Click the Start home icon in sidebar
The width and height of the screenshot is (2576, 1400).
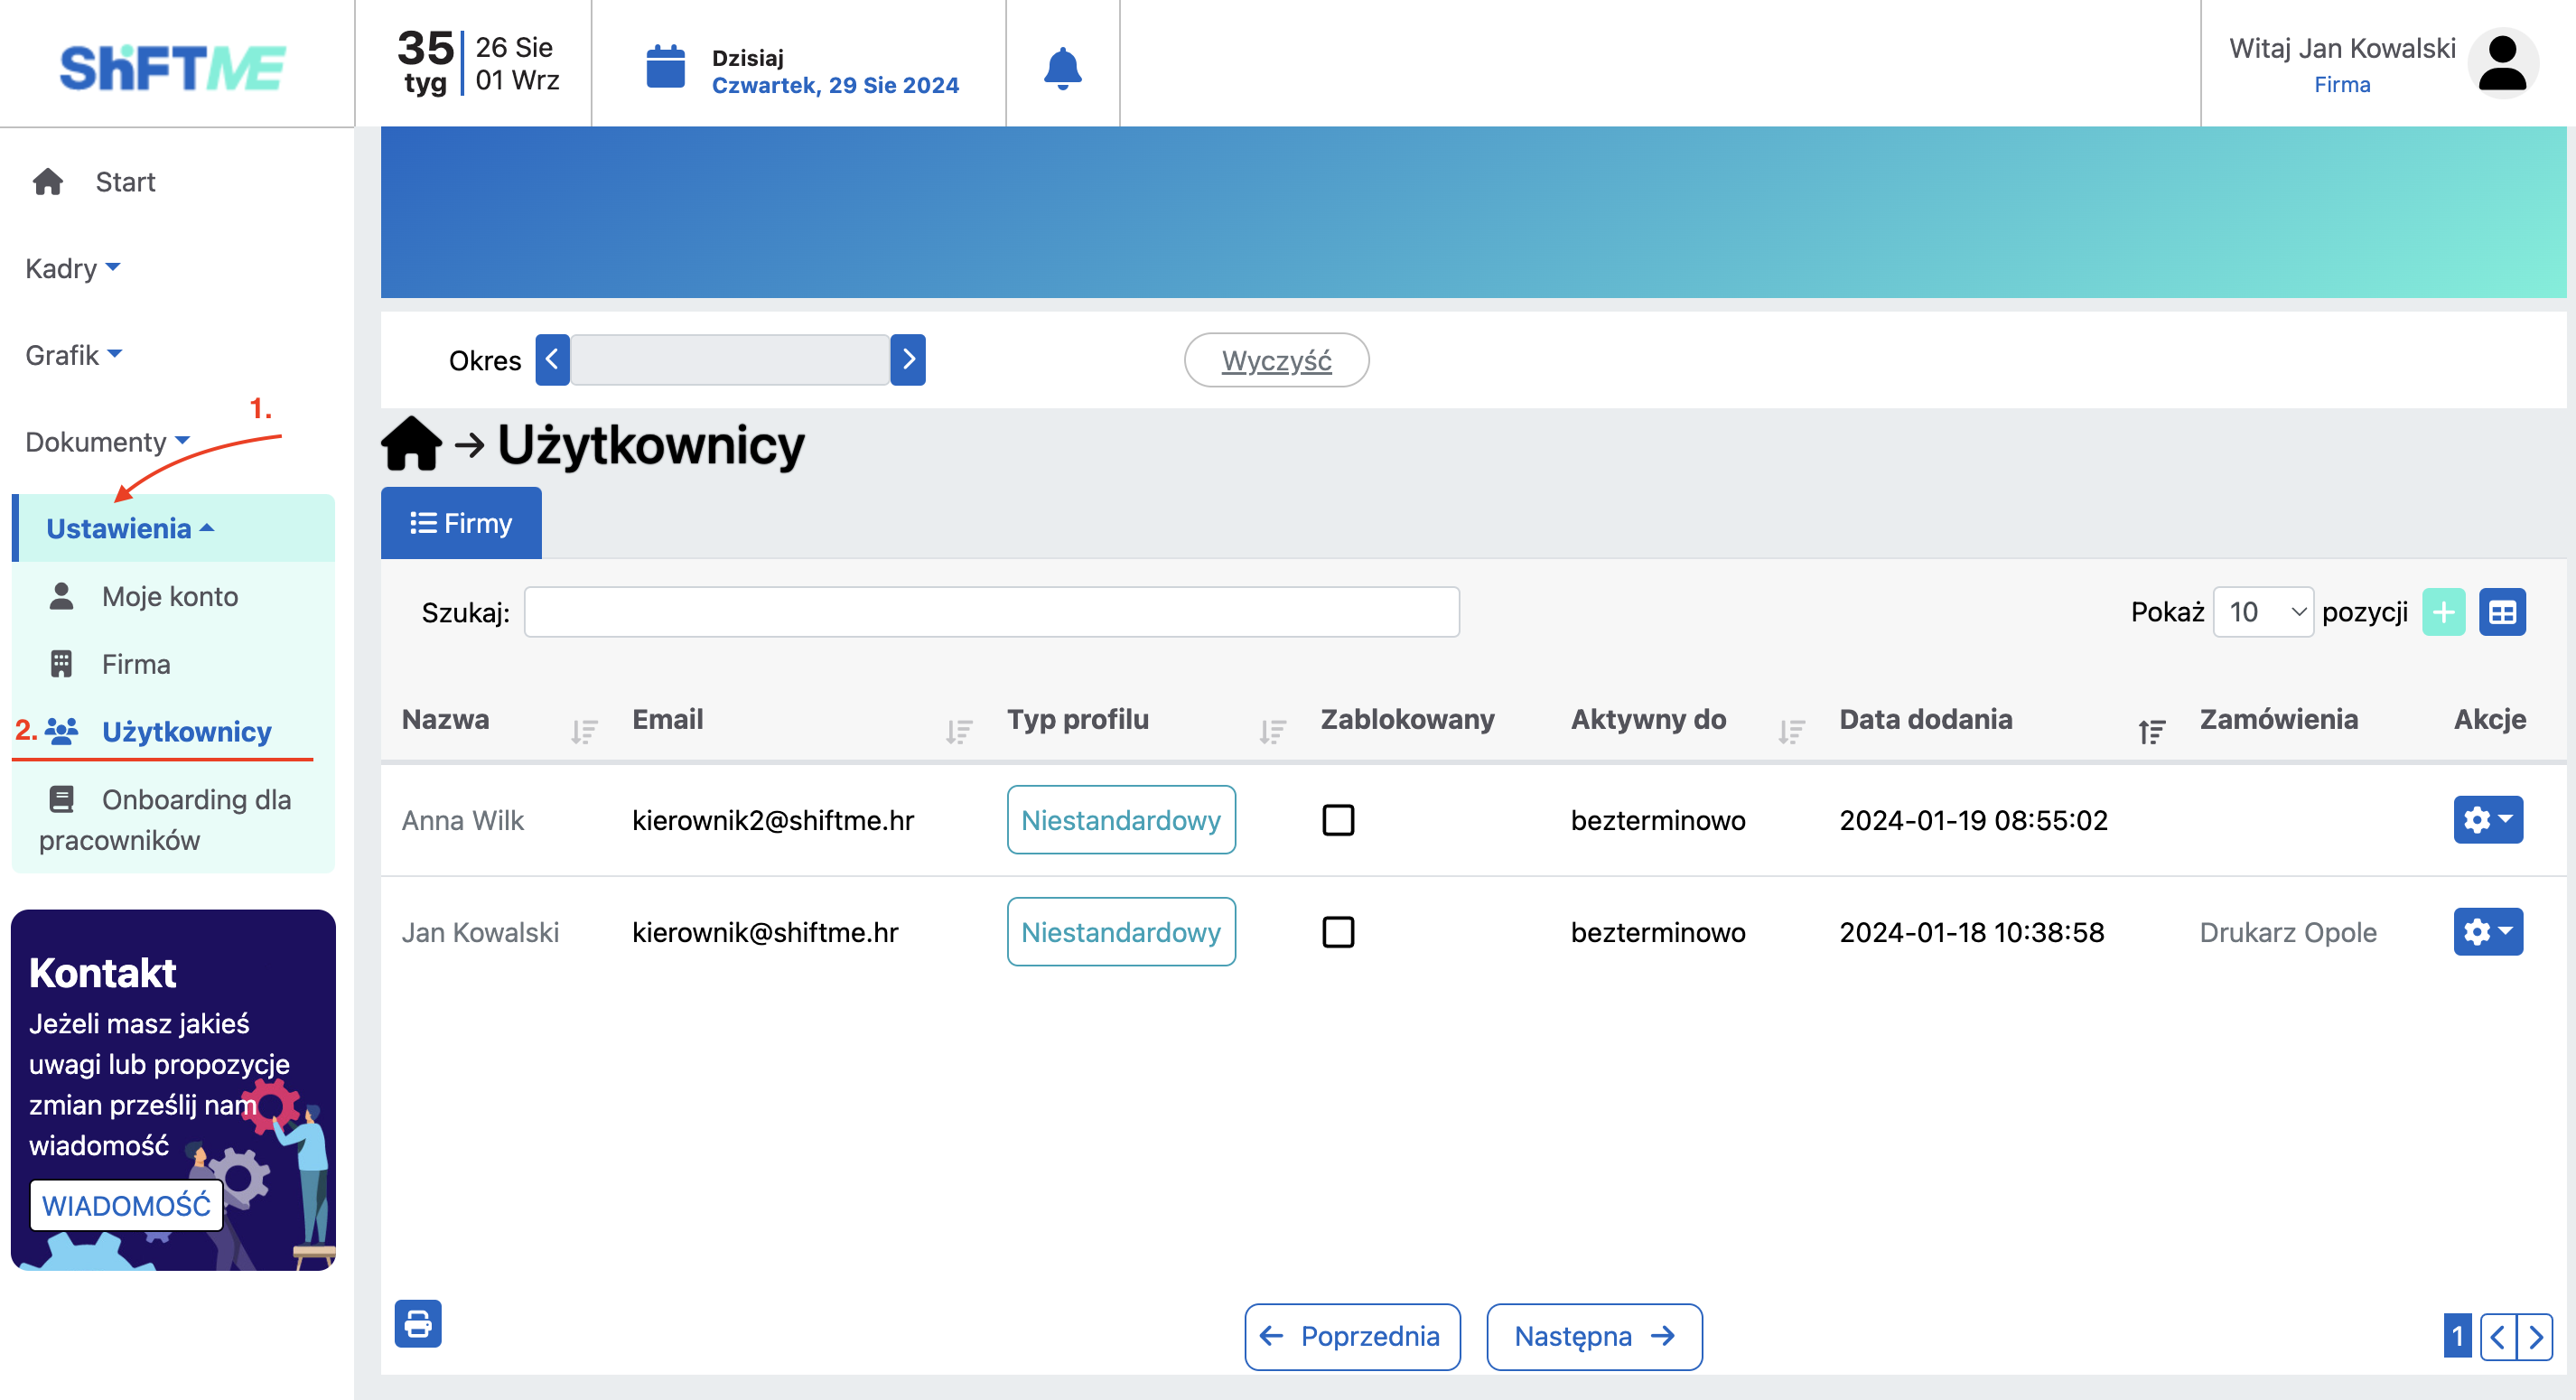pyautogui.click(x=48, y=182)
